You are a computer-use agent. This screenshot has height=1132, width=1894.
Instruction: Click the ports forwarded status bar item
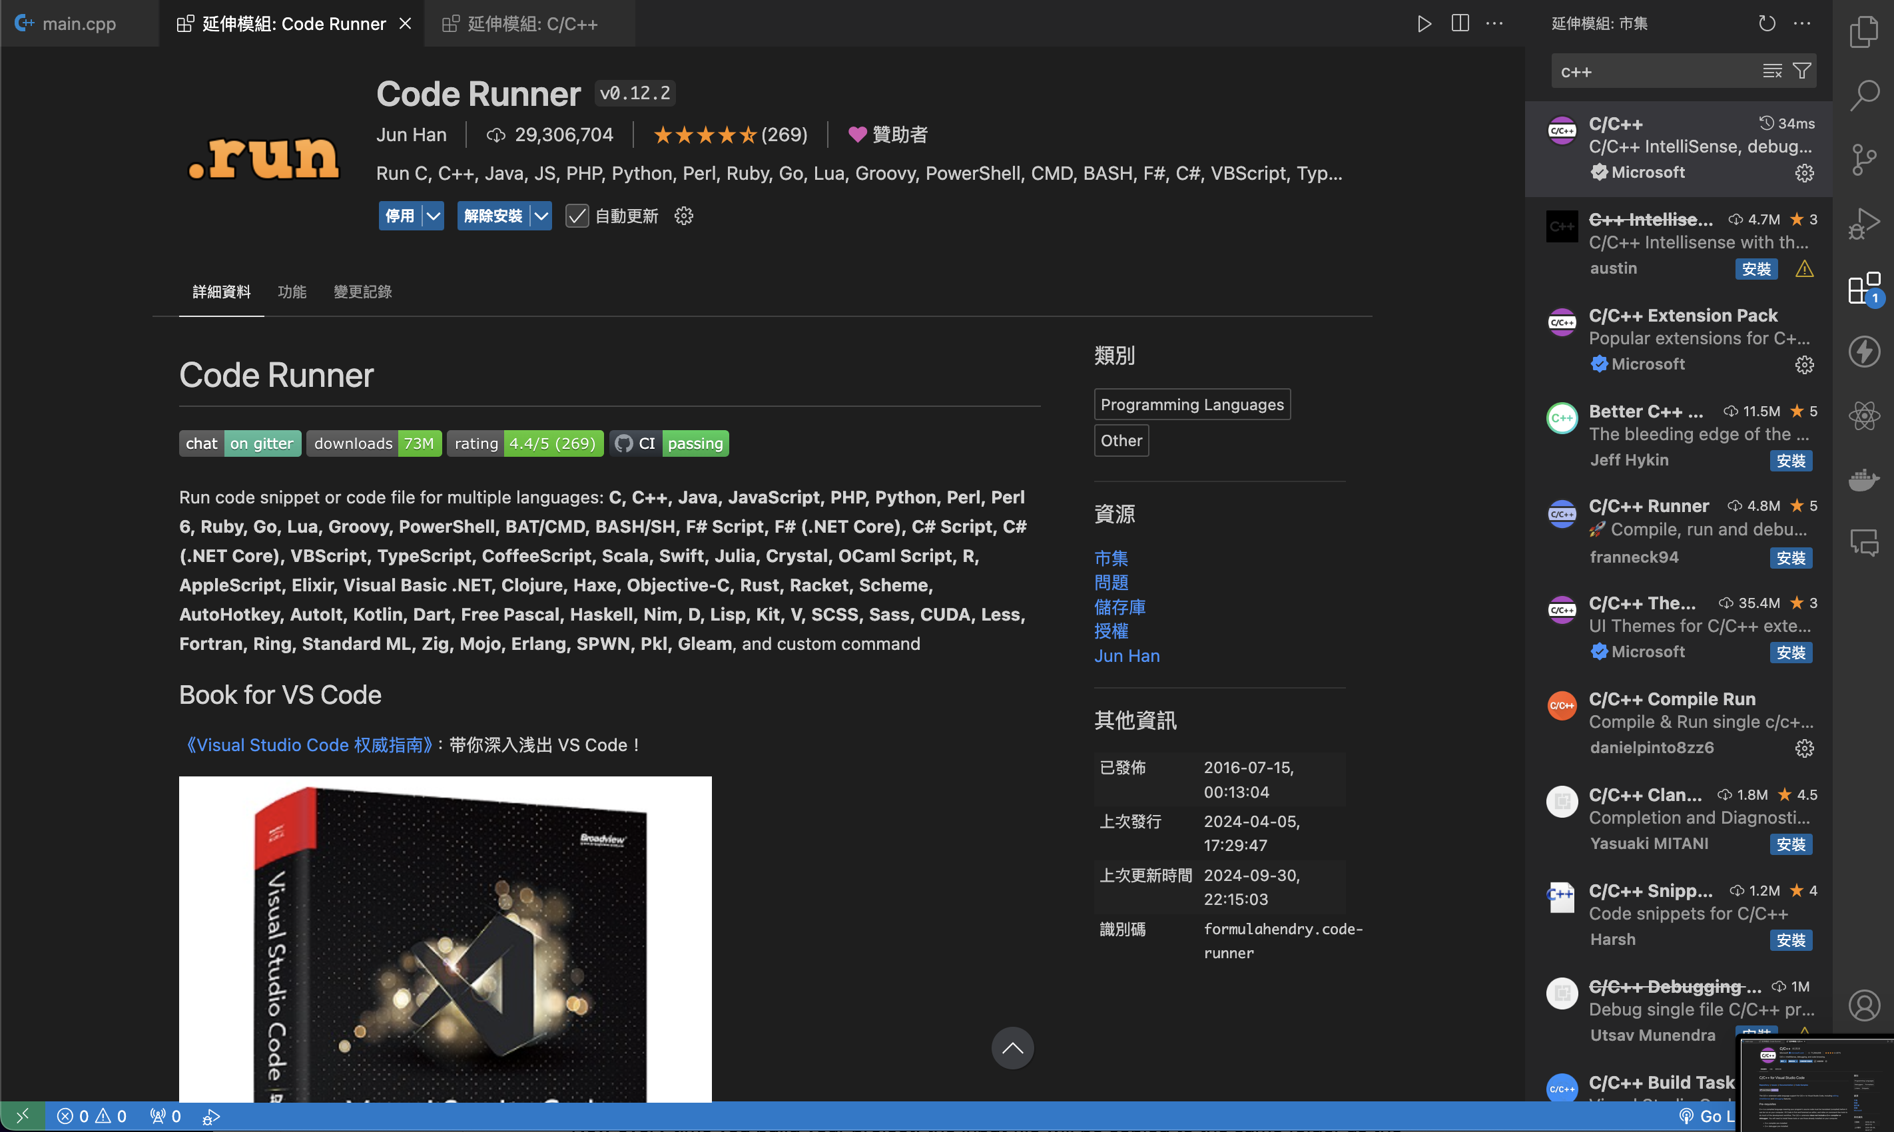166,1116
